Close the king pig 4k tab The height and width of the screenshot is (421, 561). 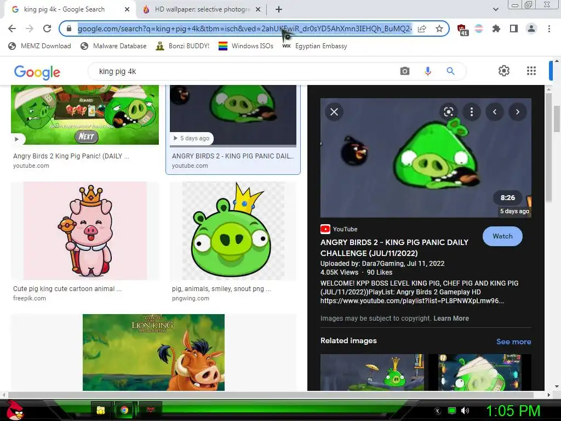point(127,9)
